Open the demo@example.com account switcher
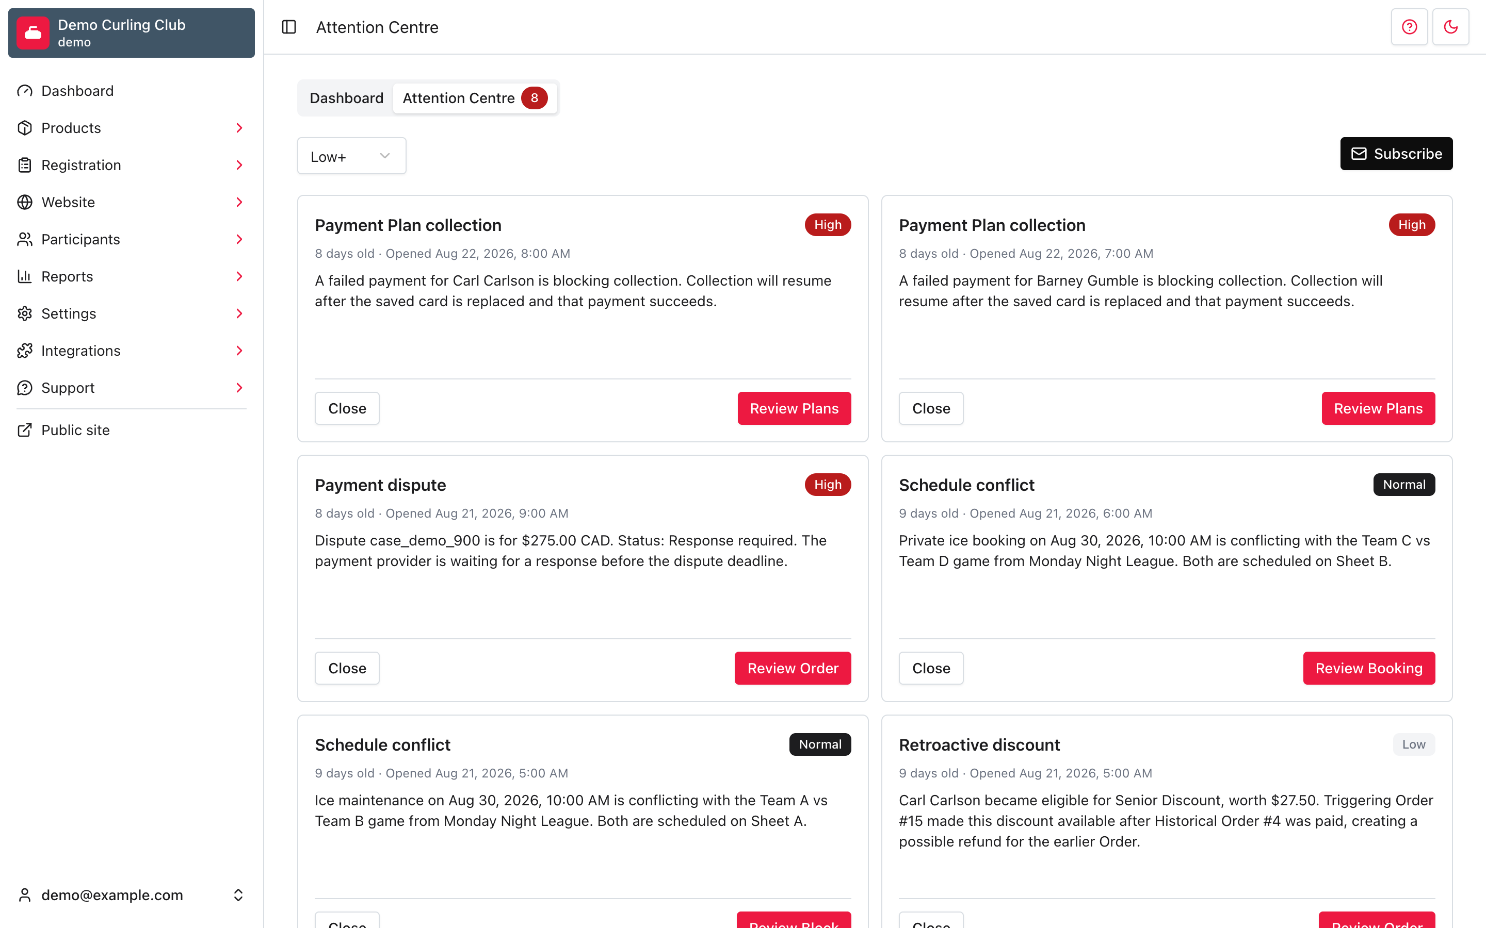Screen dimensions: 1486x928 [x=132, y=895]
